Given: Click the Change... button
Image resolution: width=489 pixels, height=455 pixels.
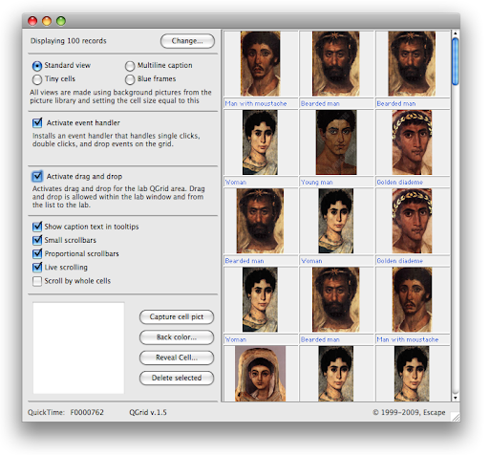Looking at the screenshot, I should tap(187, 41).
